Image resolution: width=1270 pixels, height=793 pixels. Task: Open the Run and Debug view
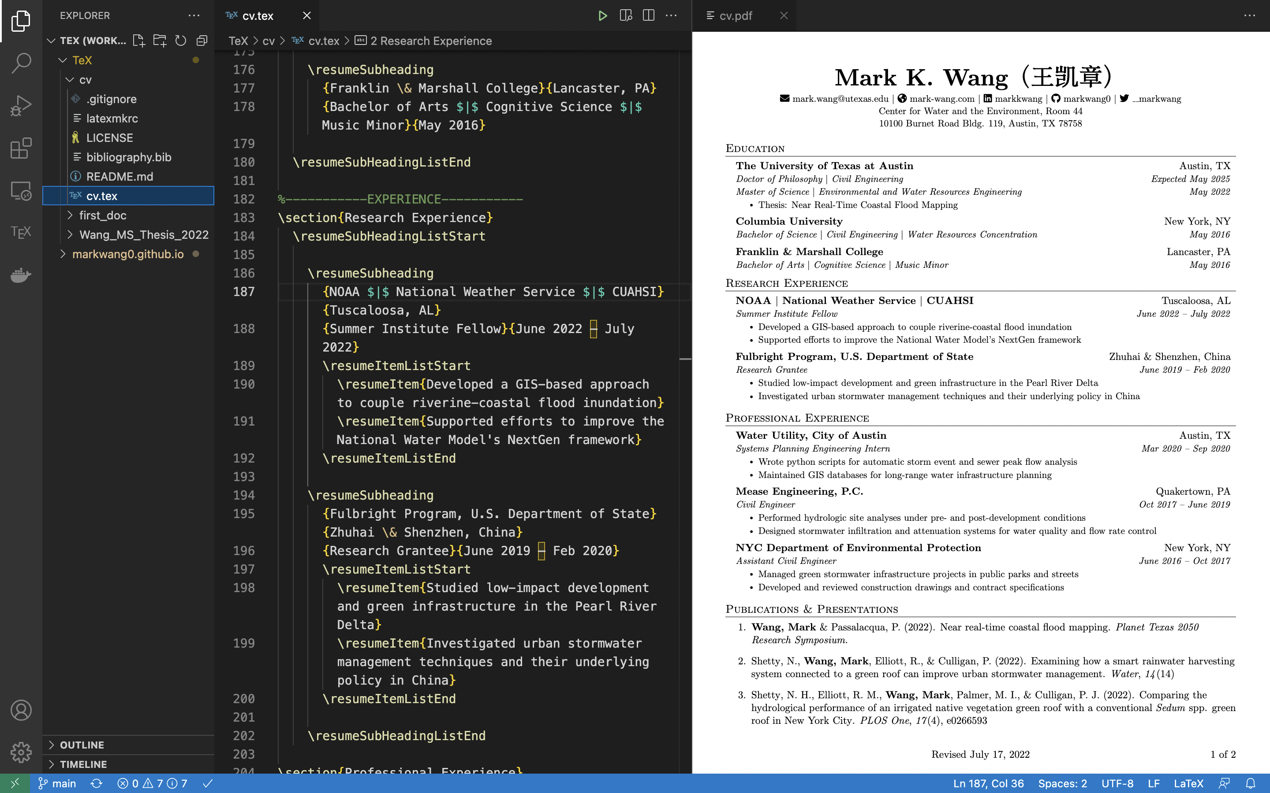point(20,105)
